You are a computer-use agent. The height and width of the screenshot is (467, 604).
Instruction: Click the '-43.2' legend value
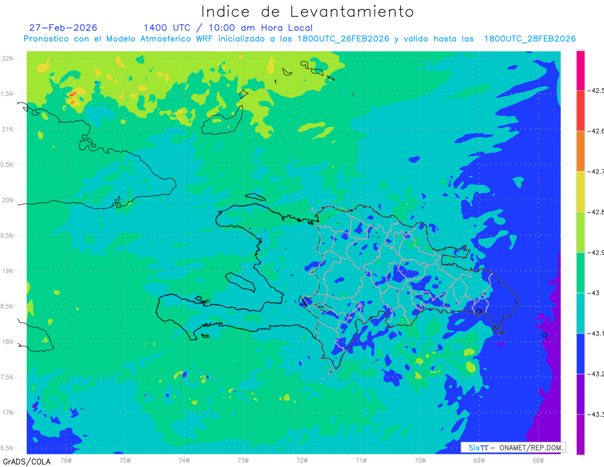pyautogui.click(x=596, y=374)
